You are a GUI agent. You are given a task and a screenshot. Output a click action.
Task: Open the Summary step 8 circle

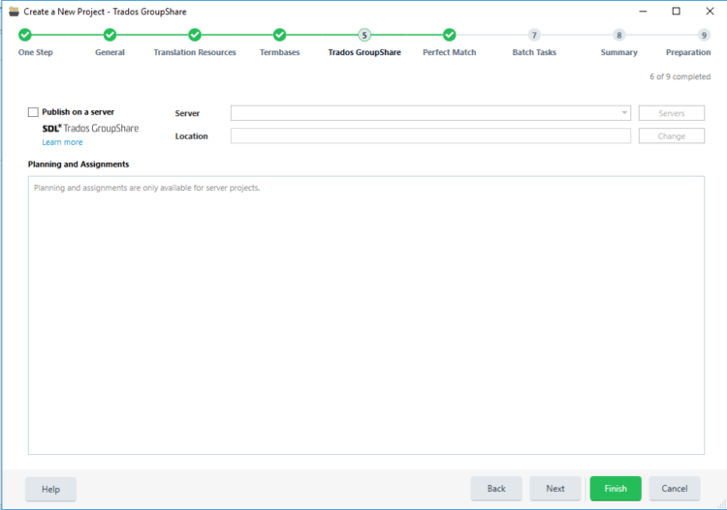tap(618, 35)
